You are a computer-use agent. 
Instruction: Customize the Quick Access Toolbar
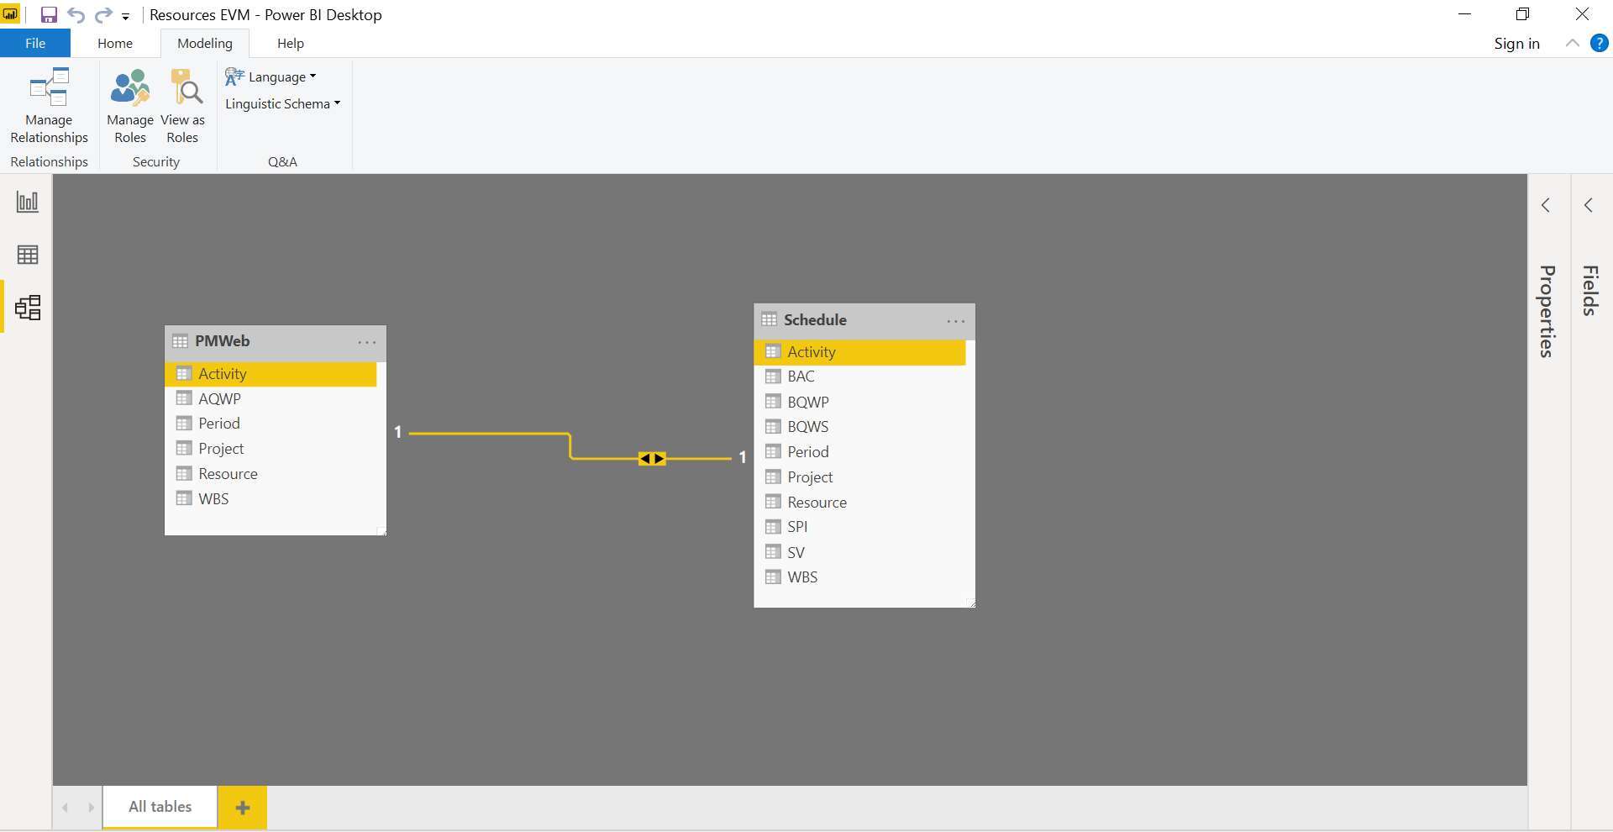(125, 16)
